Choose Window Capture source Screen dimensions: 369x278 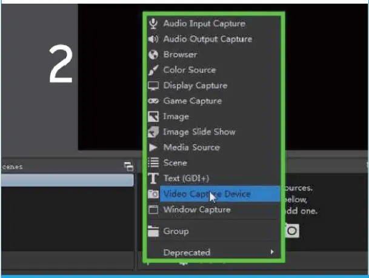[x=213, y=210]
